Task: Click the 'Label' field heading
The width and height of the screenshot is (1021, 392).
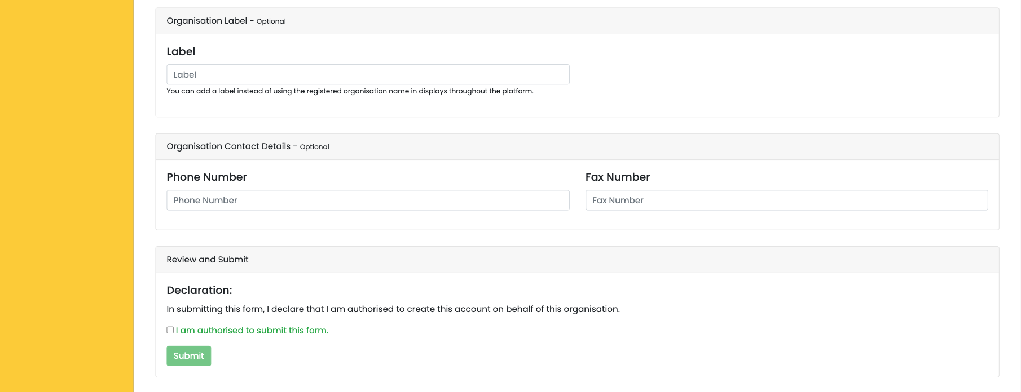Action: tap(181, 51)
